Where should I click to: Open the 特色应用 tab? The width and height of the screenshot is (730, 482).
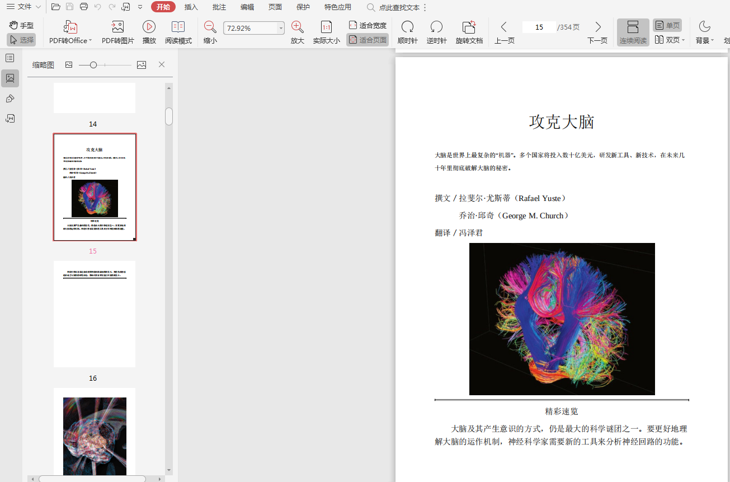click(338, 7)
